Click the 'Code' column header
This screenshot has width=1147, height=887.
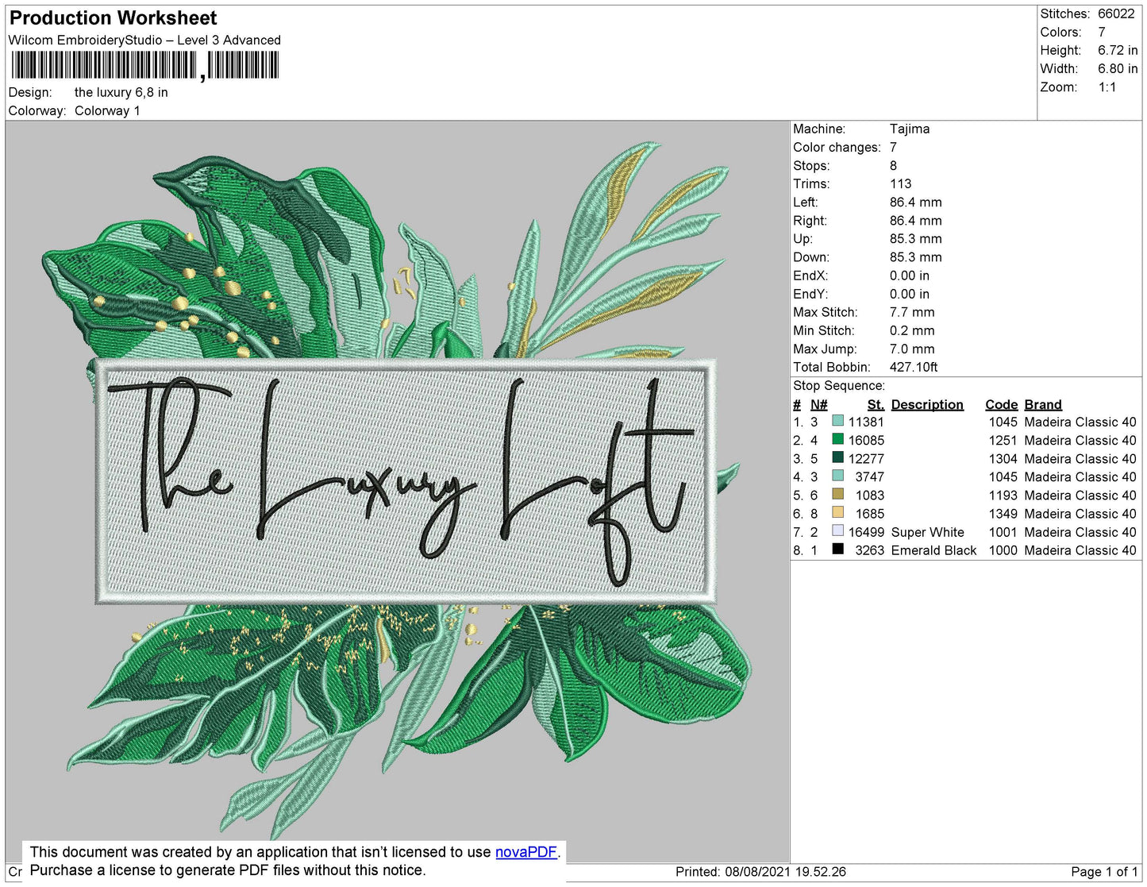click(x=1002, y=404)
